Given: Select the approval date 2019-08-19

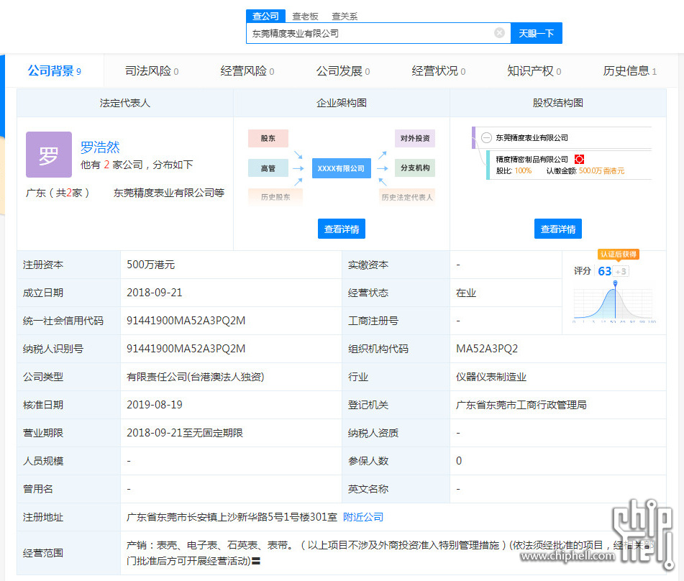Looking at the screenshot, I should (155, 405).
